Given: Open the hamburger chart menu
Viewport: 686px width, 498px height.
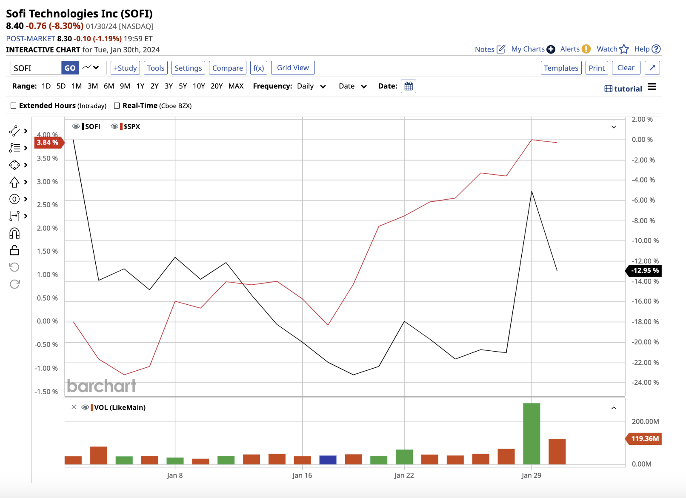Looking at the screenshot, I should (x=652, y=87).
